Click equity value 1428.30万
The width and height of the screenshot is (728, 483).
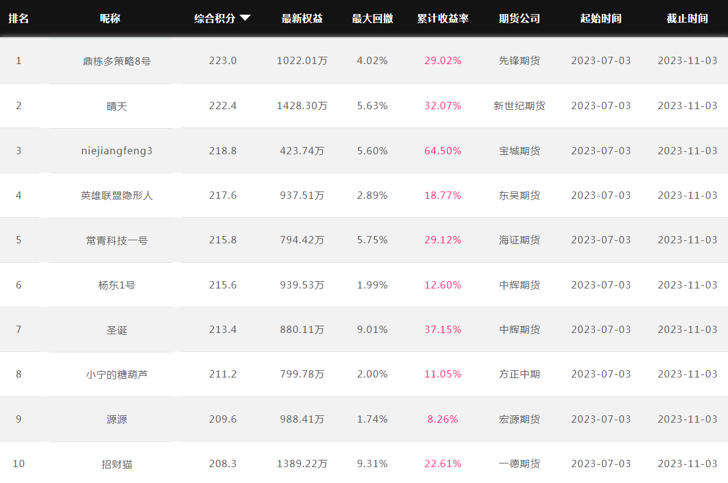coord(302,106)
